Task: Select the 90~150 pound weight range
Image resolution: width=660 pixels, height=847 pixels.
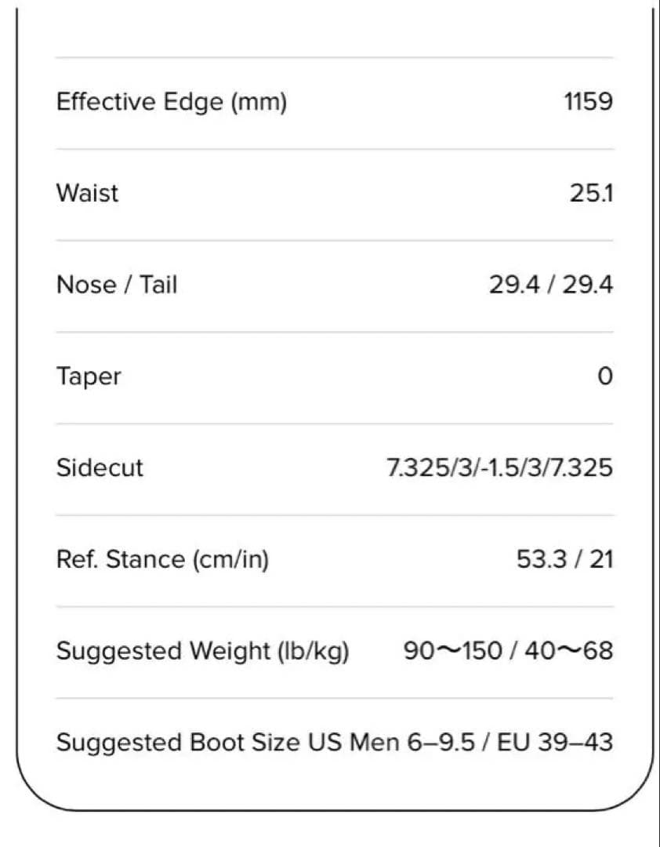Action: [452, 652]
